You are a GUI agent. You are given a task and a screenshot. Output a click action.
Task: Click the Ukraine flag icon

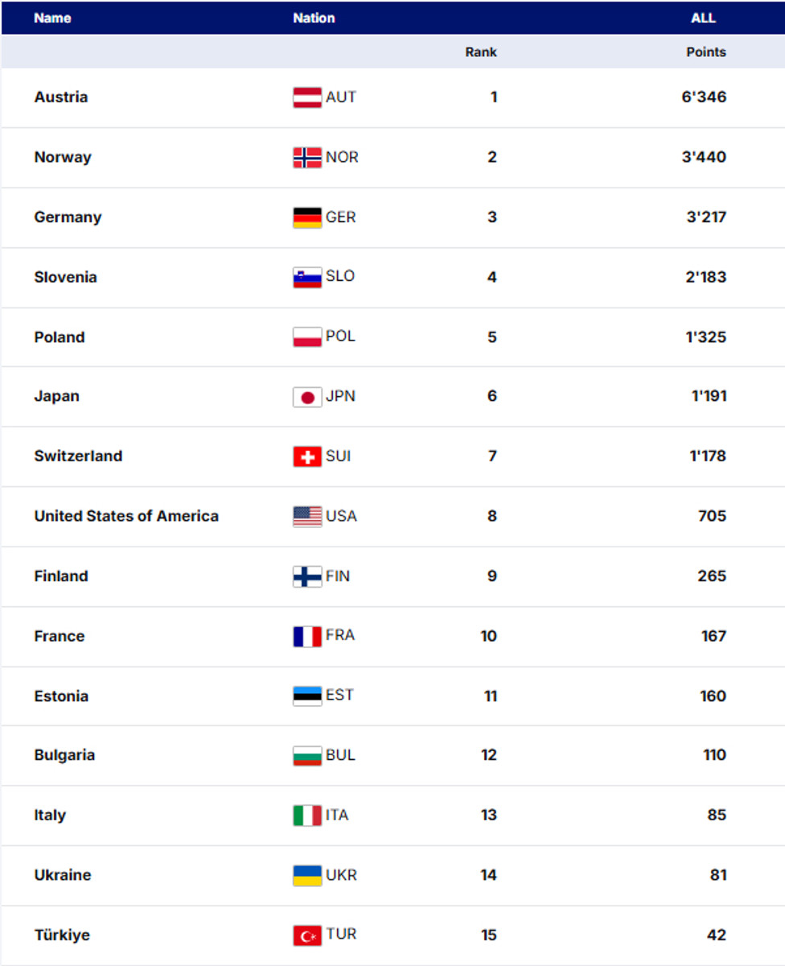(307, 875)
